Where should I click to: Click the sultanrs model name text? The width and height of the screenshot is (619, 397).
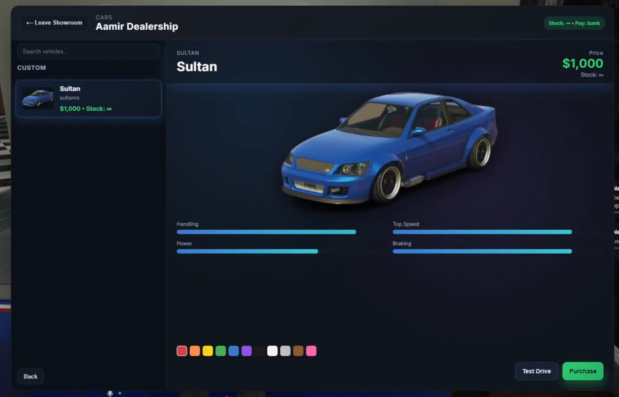tap(69, 98)
